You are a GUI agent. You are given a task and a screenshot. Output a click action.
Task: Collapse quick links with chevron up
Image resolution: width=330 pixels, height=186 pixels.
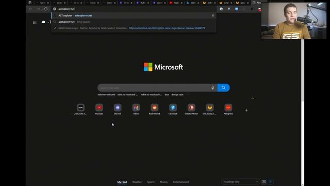click(253, 98)
